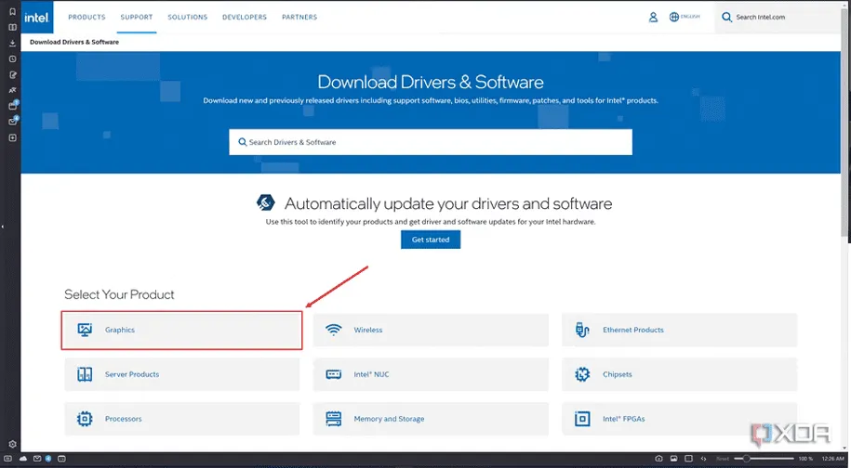
Task: Open the Partners navigation menu
Action: [x=299, y=17]
